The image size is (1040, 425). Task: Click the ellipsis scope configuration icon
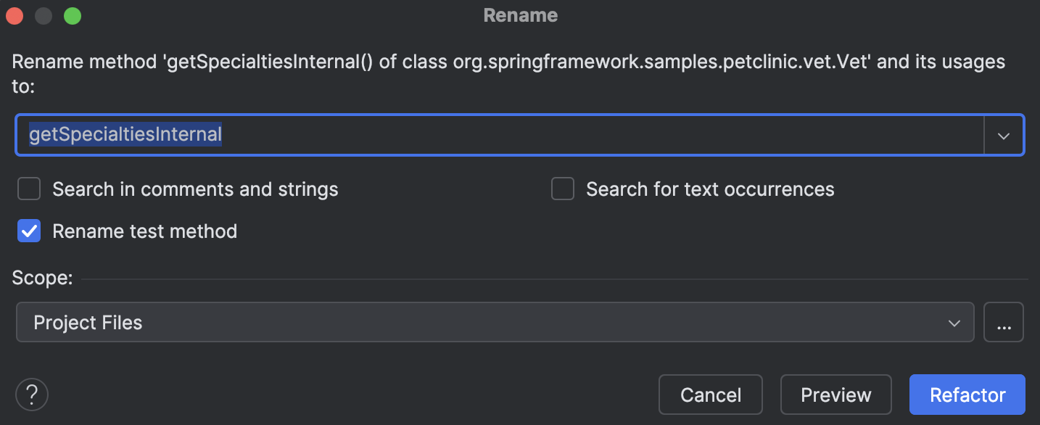[1004, 322]
